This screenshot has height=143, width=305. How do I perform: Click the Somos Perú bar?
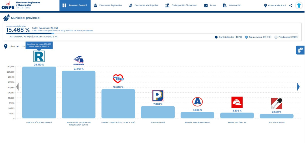(x=118, y=104)
